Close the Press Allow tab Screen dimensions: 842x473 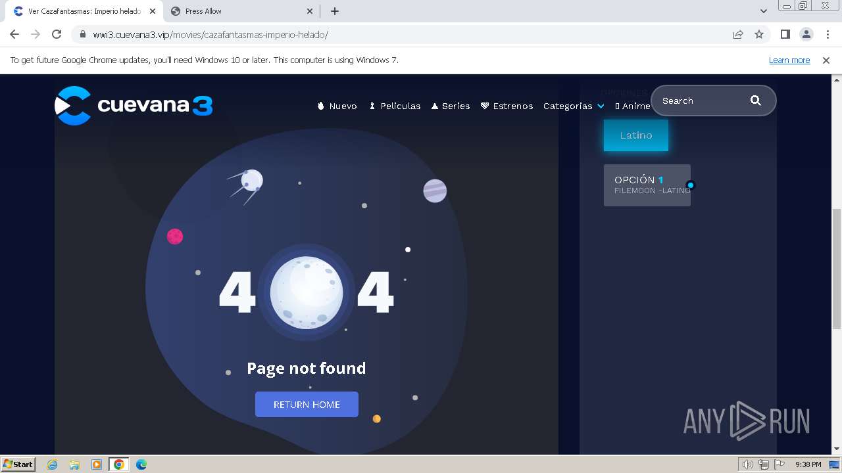click(x=310, y=11)
